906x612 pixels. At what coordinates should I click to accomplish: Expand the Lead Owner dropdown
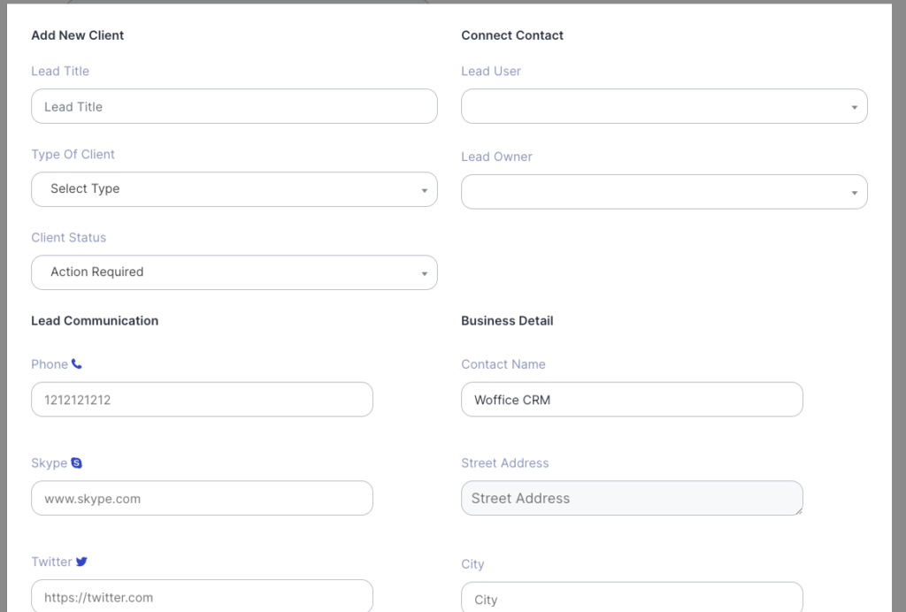[x=664, y=192]
